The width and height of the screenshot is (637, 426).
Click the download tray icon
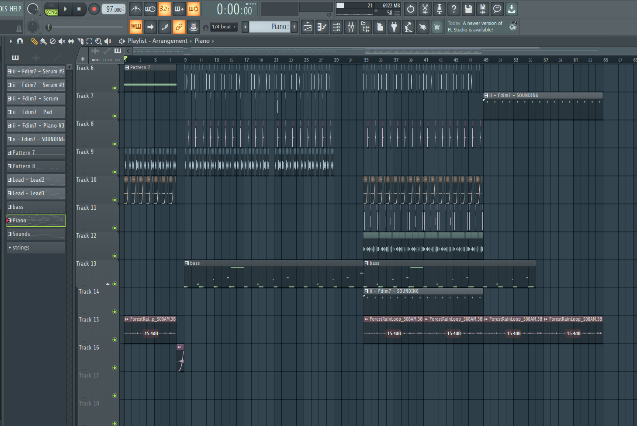tap(512, 9)
